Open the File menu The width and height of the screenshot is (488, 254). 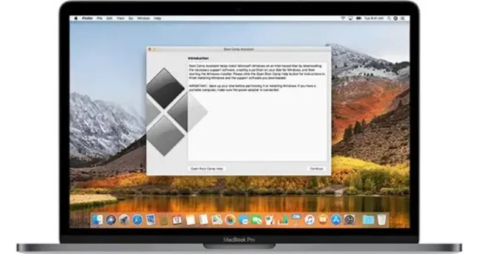click(x=99, y=18)
